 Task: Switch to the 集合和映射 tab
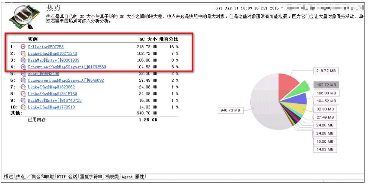pos(43,177)
